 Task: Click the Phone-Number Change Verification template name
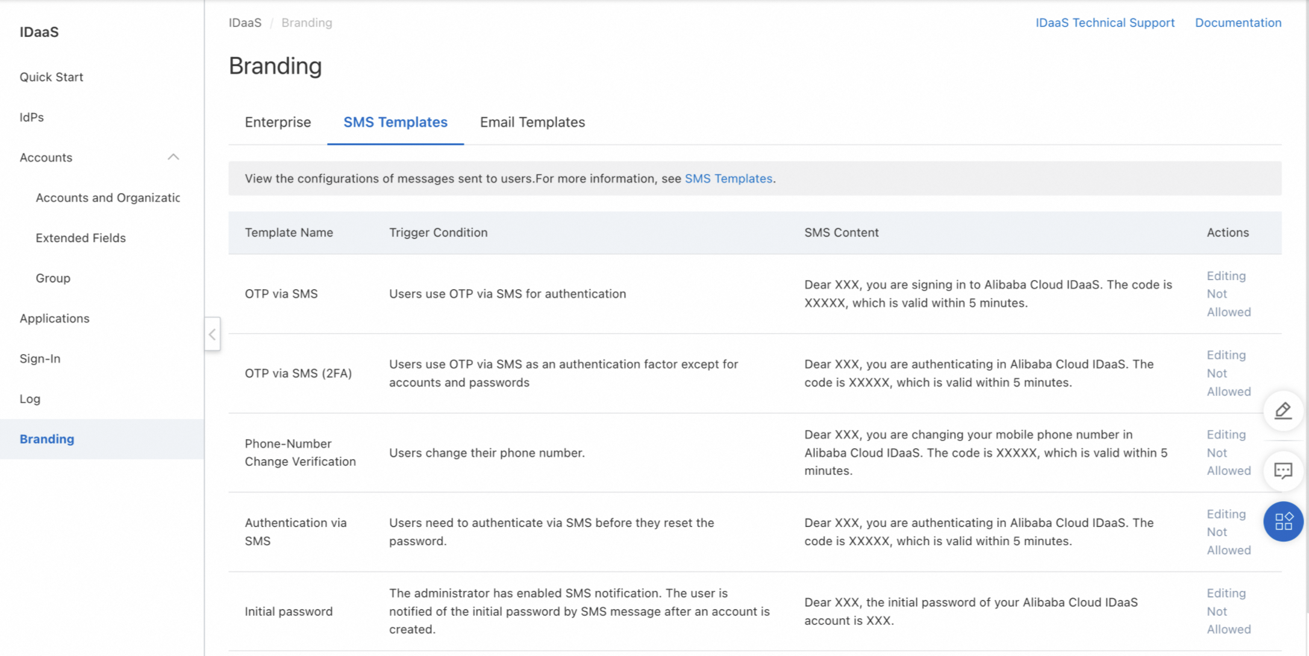pos(300,453)
